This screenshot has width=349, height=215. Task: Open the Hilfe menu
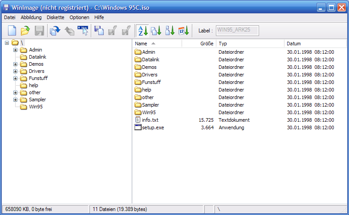[99, 17]
